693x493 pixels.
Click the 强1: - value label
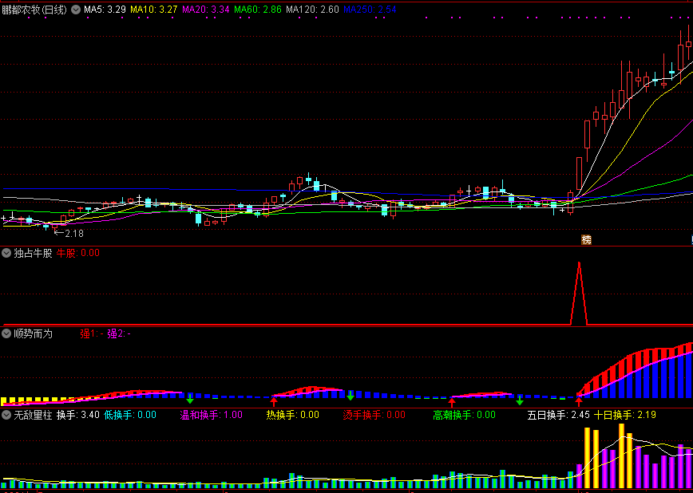[92, 334]
